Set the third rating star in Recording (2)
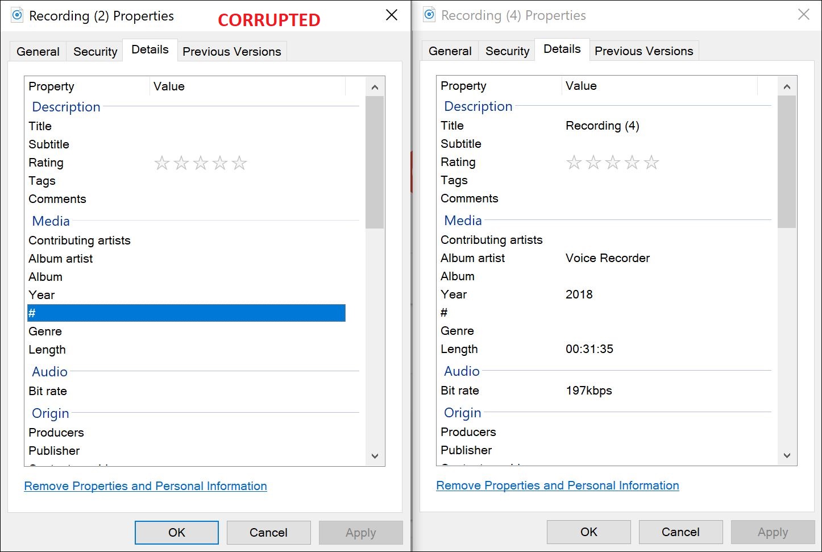822x552 pixels. [201, 163]
